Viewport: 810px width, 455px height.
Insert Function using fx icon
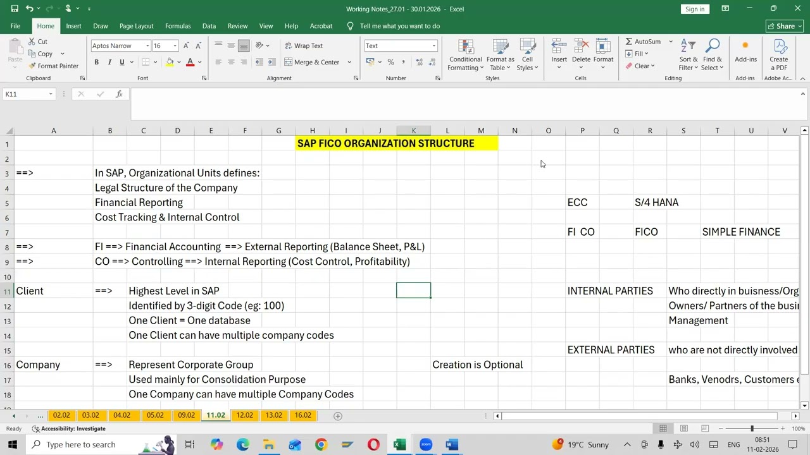[x=119, y=94]
